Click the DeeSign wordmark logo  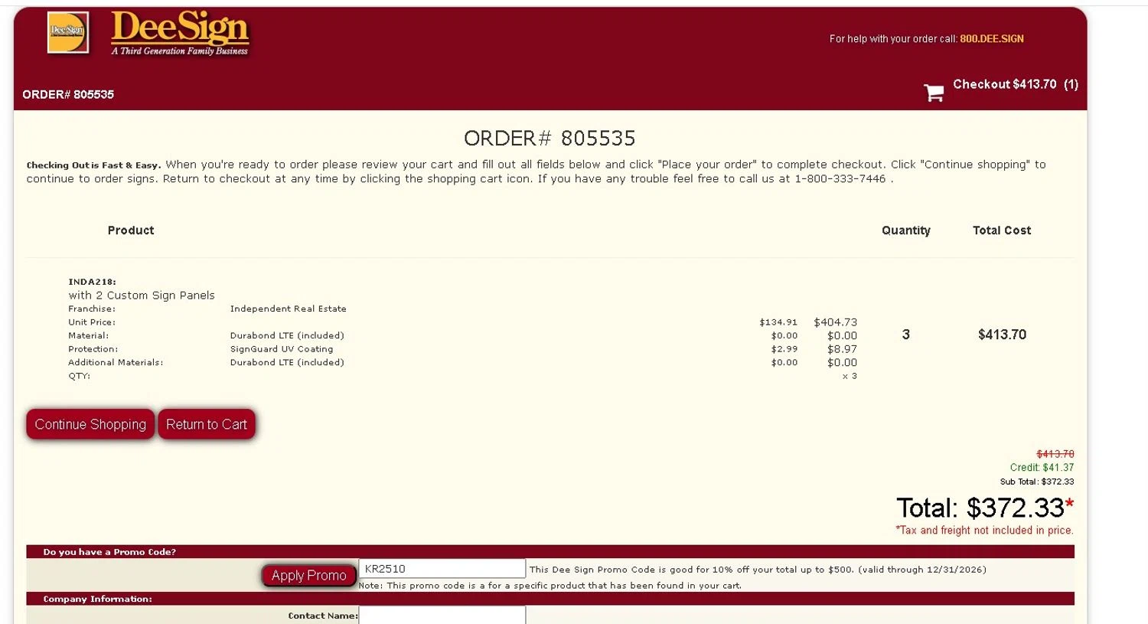(x=180, y=27)
